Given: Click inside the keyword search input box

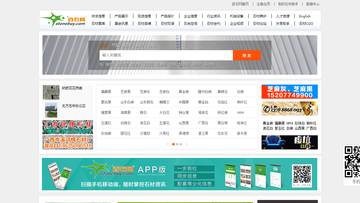Looking at the screenshot, I should point(166,55).
